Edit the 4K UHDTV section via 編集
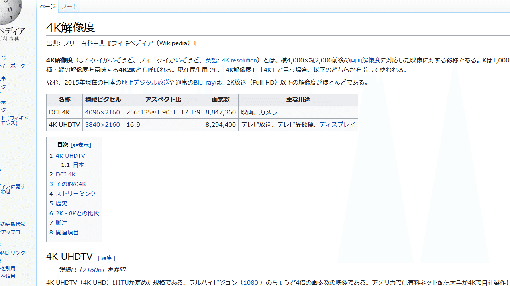This screenshot has height=286, width=510. [106, 257]
